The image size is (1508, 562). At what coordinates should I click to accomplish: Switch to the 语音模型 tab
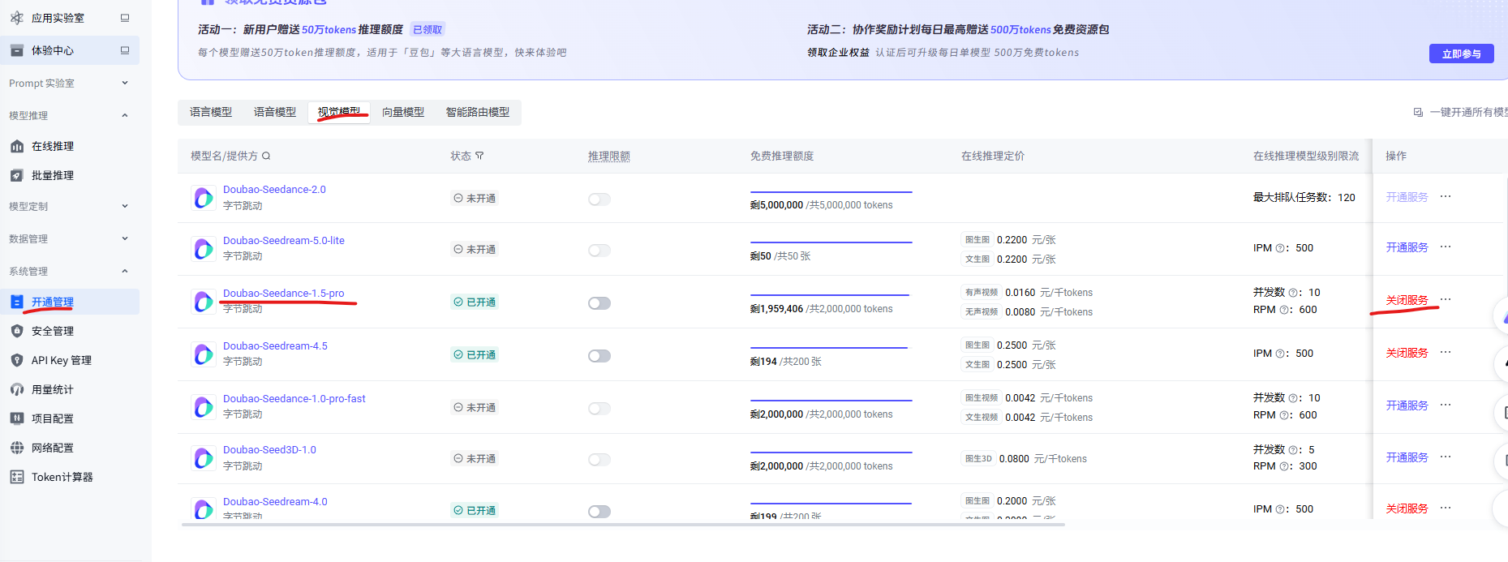point(275,113)
